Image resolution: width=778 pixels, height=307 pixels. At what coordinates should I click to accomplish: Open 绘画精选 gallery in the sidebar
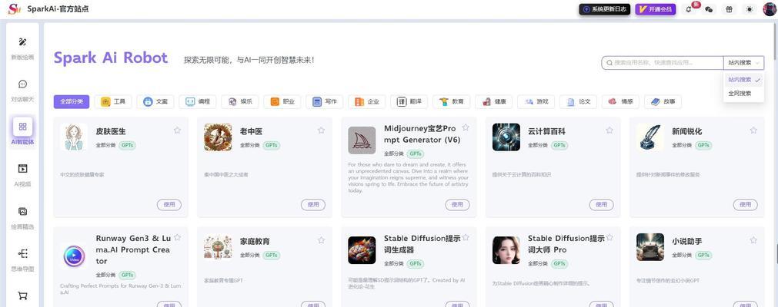click(x=22, y=218)
